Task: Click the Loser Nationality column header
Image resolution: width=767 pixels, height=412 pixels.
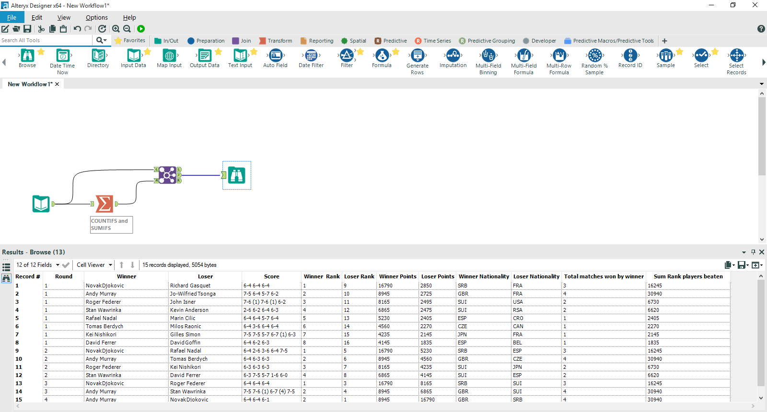Action: (536, 276)
